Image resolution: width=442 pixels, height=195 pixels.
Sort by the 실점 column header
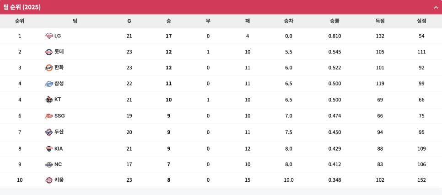coord(421,21)
